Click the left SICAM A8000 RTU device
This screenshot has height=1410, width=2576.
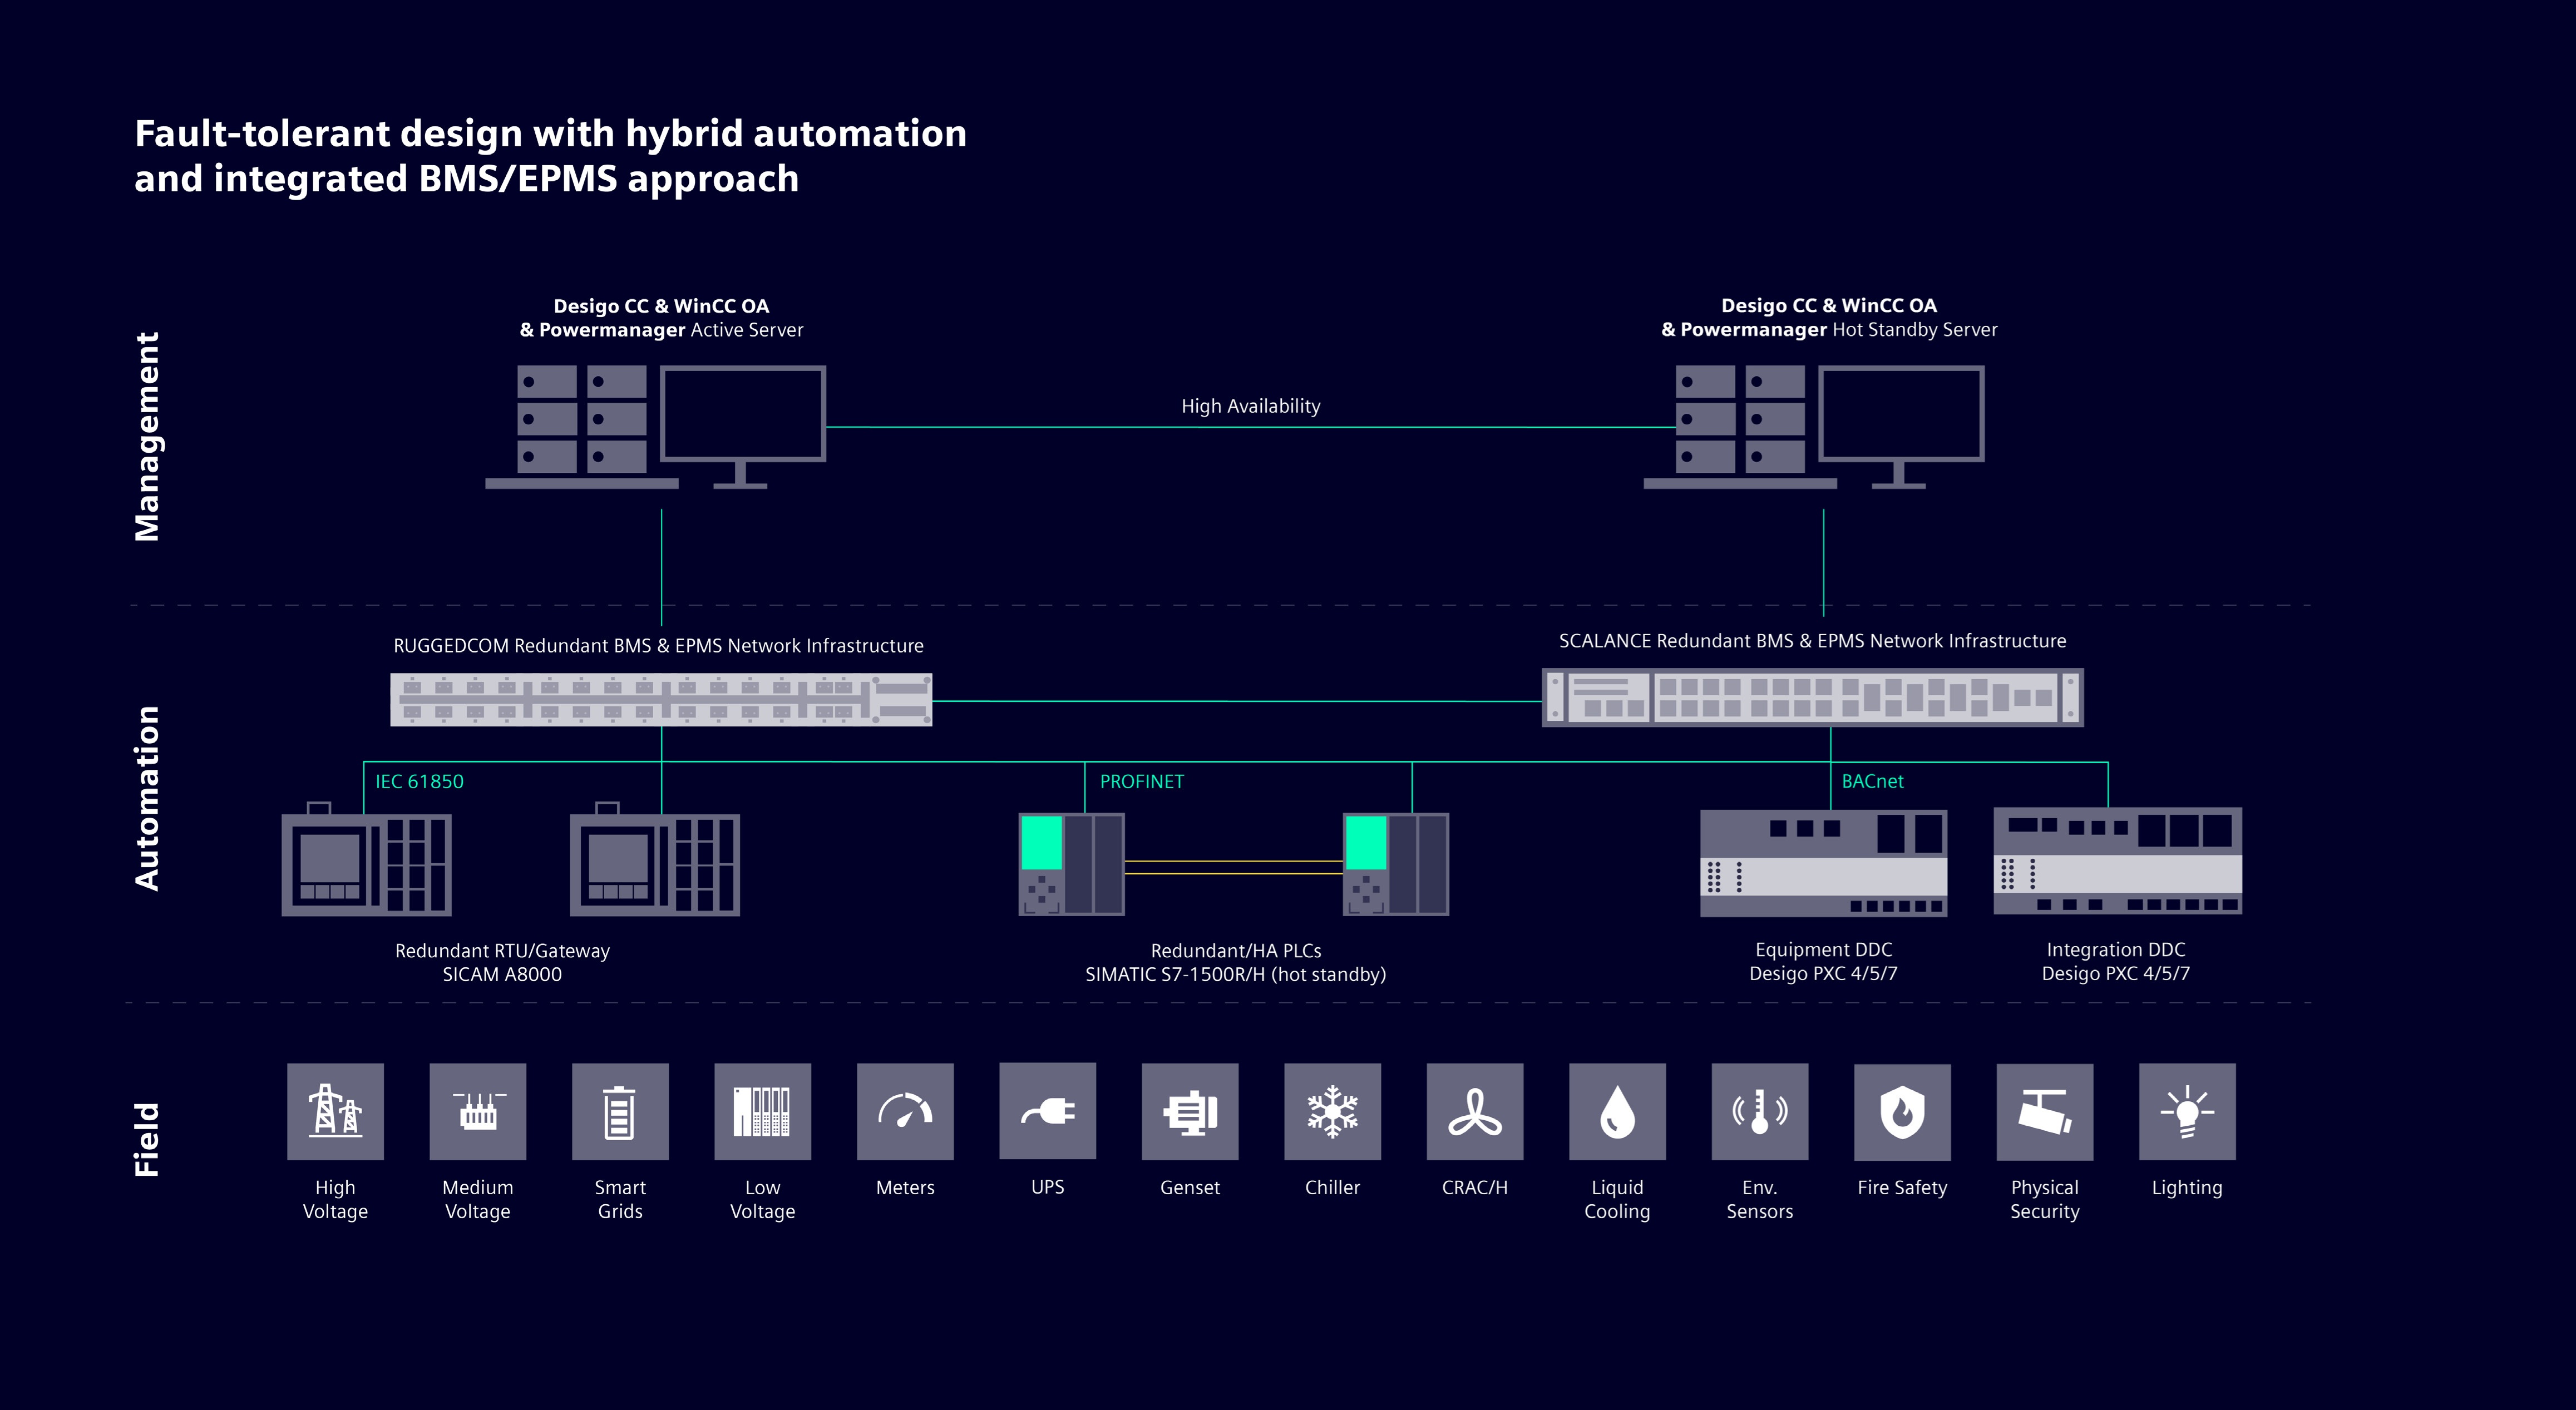(x=367, y=860)
